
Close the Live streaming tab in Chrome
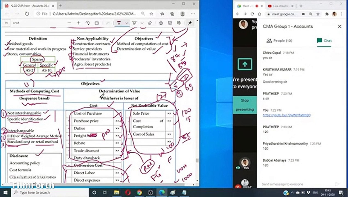click(x=292, y=6)
